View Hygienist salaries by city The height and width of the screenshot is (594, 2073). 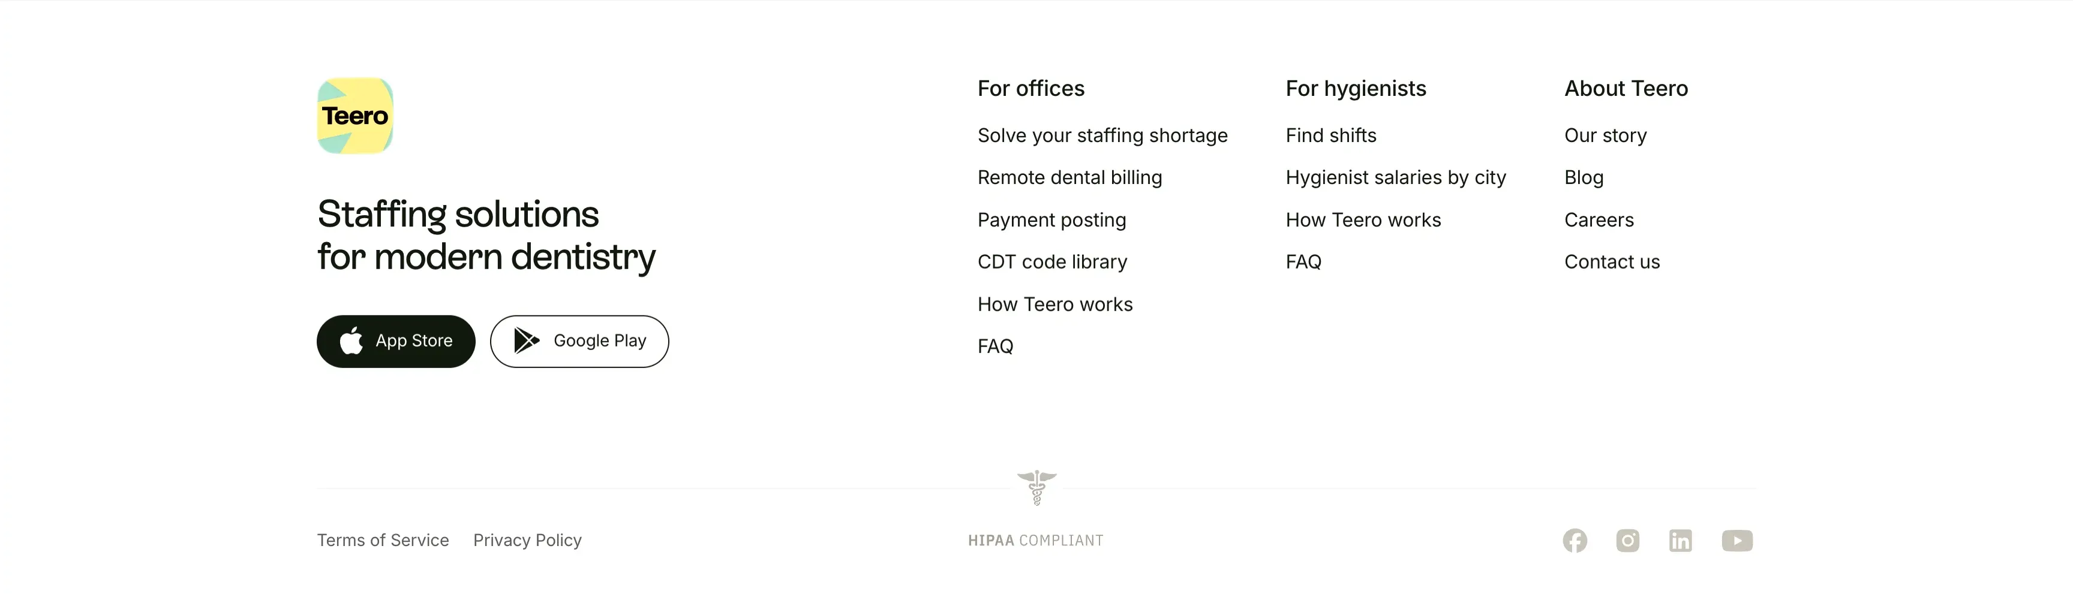point(1395,177)
